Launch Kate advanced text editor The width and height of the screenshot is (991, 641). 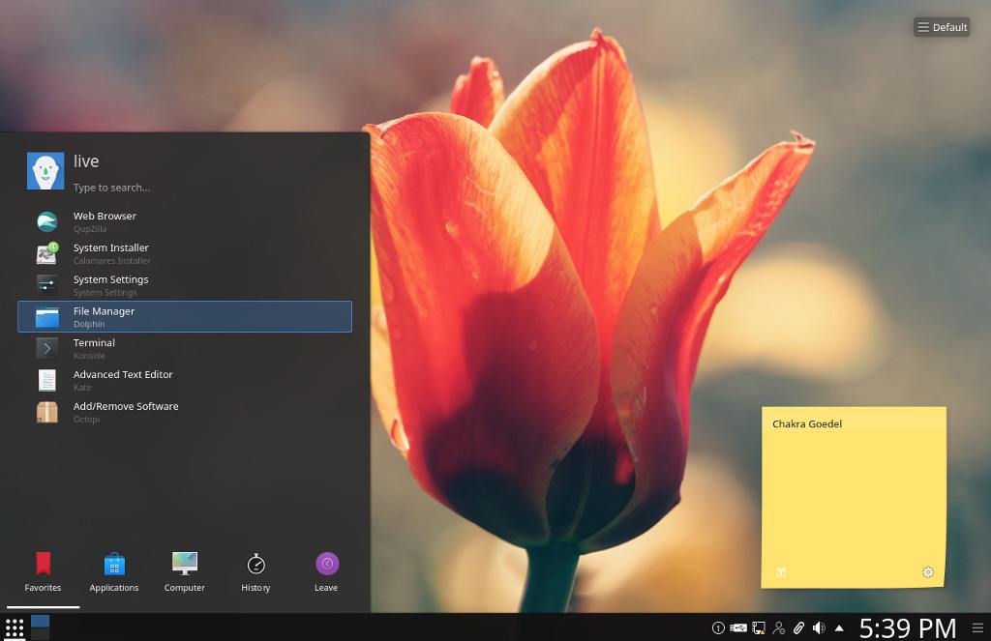pyautogui.click(x=123, y=380)
